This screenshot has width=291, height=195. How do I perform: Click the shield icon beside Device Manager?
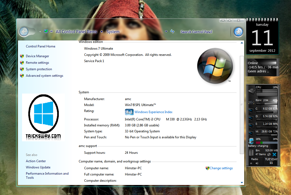[22, 56]
